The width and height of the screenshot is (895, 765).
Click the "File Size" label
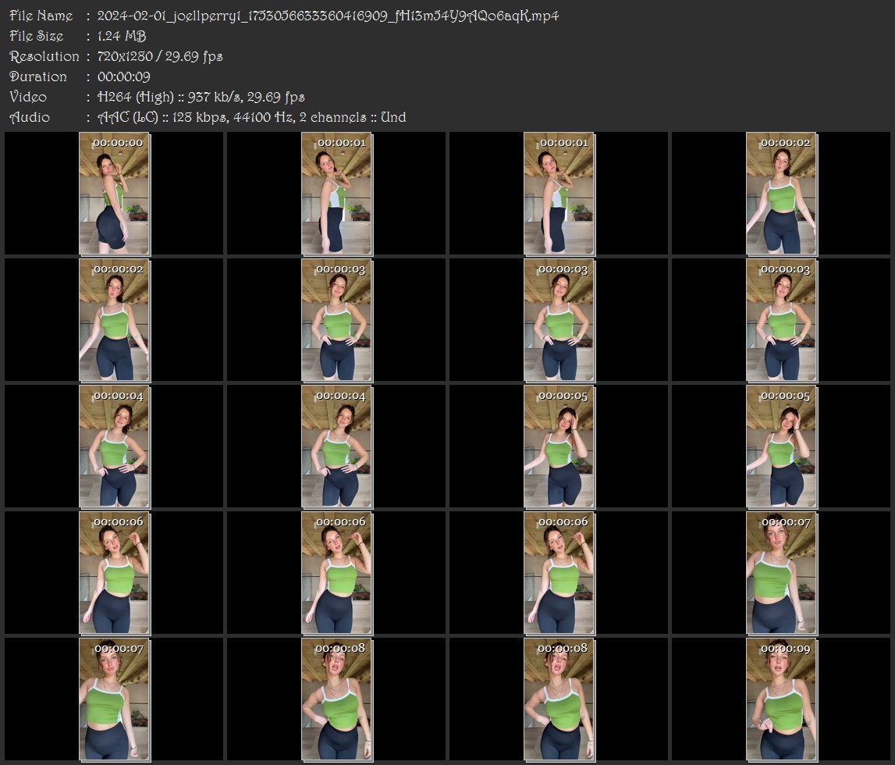coord(37,36)
